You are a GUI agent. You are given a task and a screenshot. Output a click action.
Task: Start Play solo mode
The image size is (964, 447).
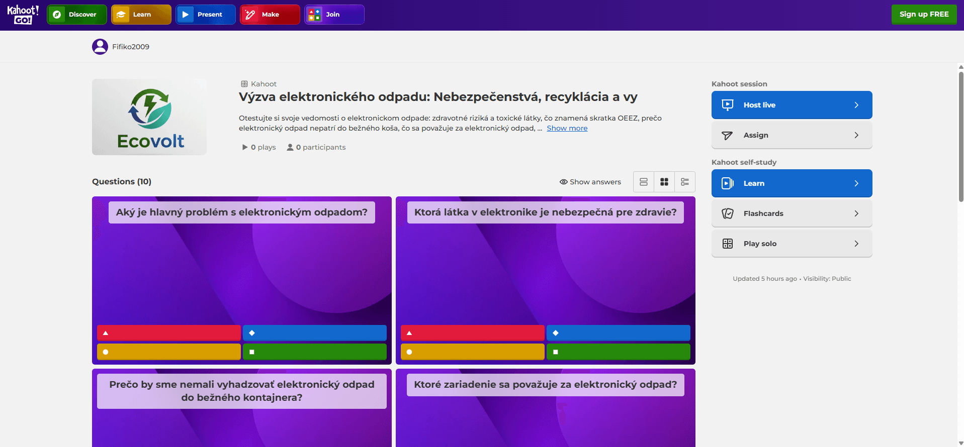click(792, 244)
